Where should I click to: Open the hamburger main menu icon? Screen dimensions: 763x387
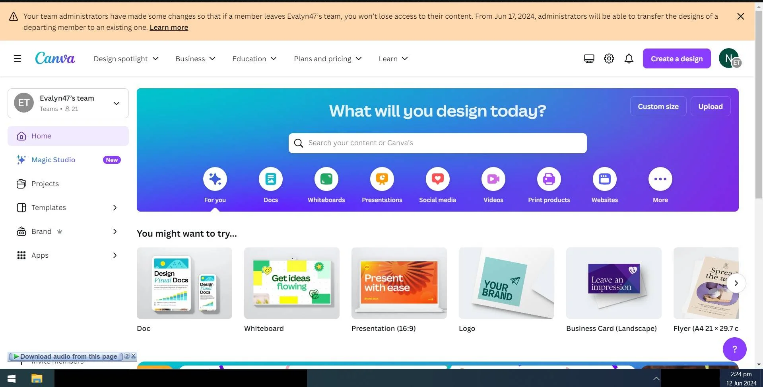click(17, 58)
